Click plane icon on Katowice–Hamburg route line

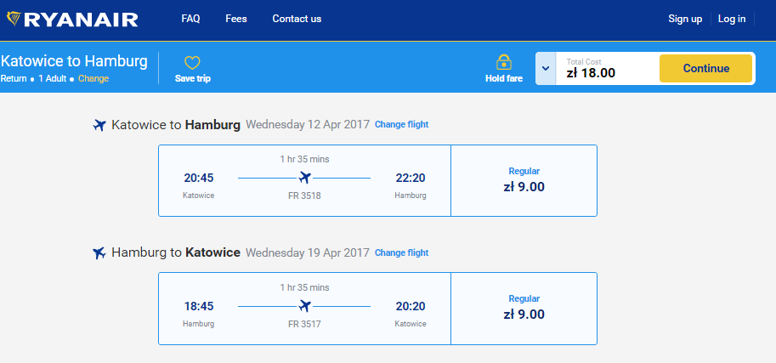pos(305,178)
